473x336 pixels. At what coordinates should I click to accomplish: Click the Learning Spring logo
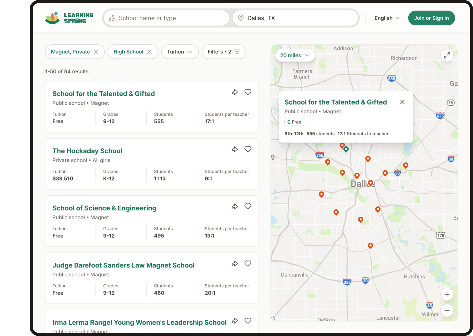[x=69, y=18]
